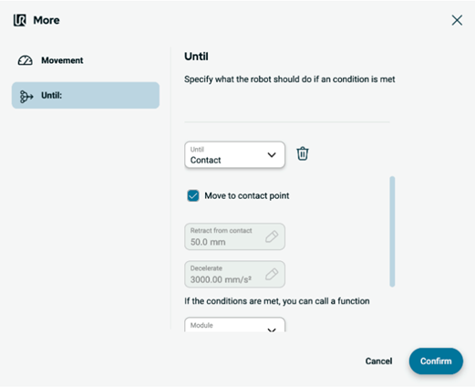Click the Cancel button
The image size is (475, 388).
click(x=378, y=362)
